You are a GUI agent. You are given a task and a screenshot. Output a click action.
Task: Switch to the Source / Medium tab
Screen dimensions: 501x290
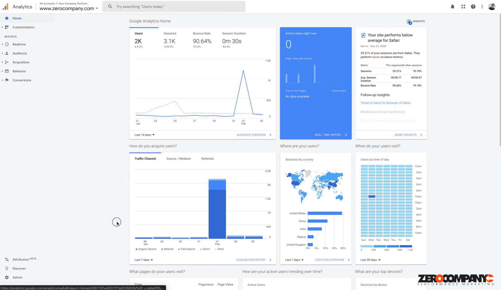[x=178, y=159]
